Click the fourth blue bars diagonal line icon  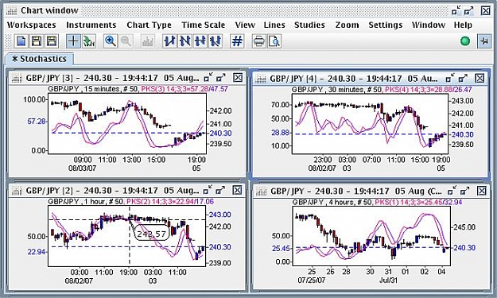(215, 41)
